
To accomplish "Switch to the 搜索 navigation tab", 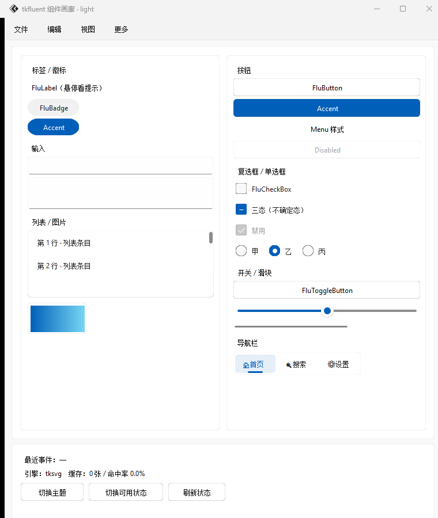I will (296, 364).
